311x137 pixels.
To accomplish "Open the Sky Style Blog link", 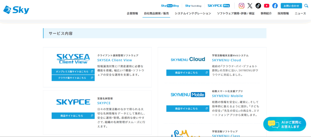I will (x=170, y=6).
